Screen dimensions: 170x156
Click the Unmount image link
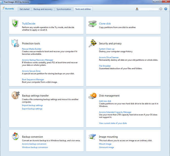click(107, 147)
